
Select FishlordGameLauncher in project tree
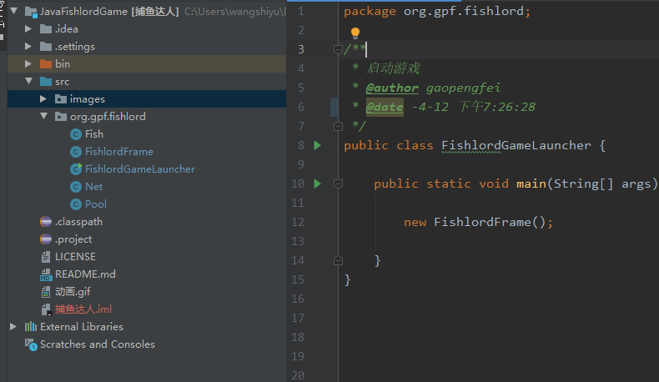(140, 169)
